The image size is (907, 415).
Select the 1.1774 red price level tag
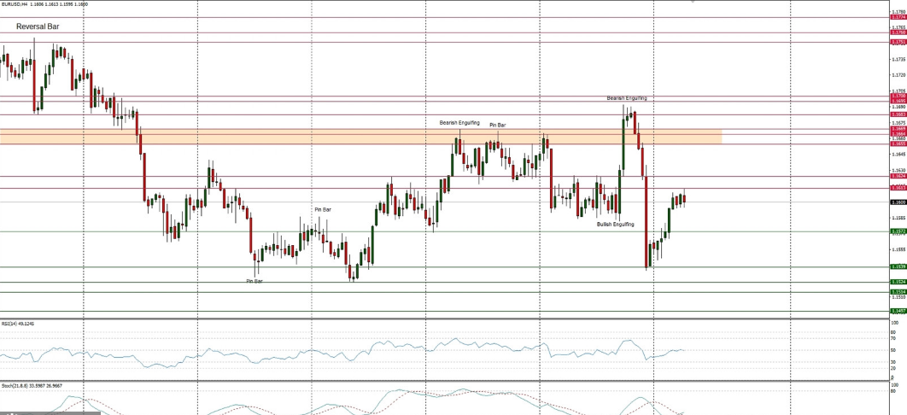898,17
